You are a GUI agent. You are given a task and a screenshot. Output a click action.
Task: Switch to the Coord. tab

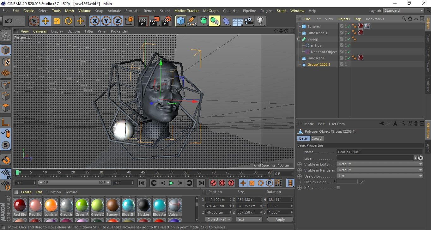[317, 138]
